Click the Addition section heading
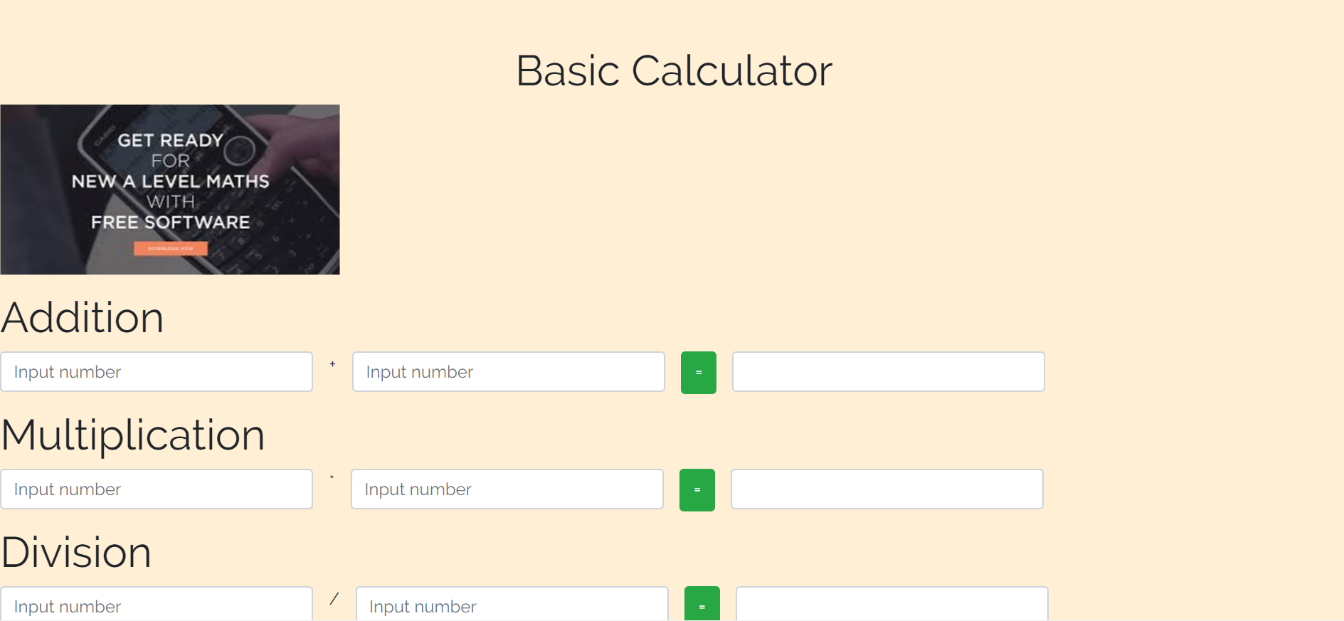 point(83,317)
